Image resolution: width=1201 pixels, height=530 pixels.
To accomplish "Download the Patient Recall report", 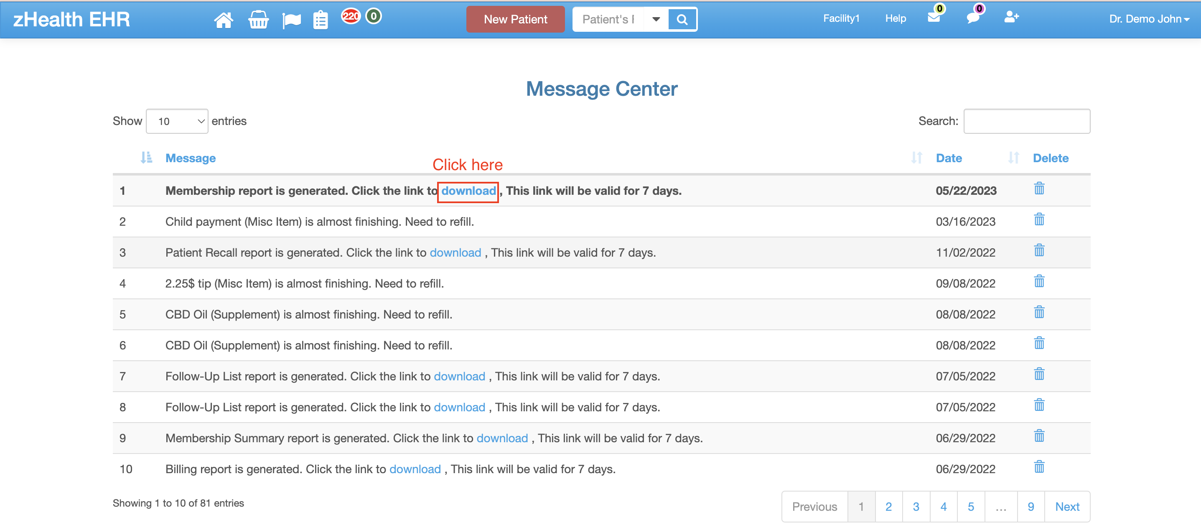I will click(x=455, y=252).
